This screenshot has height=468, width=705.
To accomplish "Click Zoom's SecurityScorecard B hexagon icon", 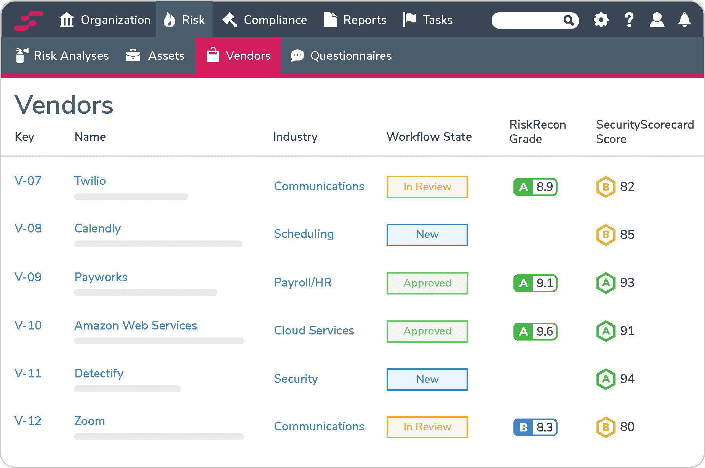I will 606,427.
